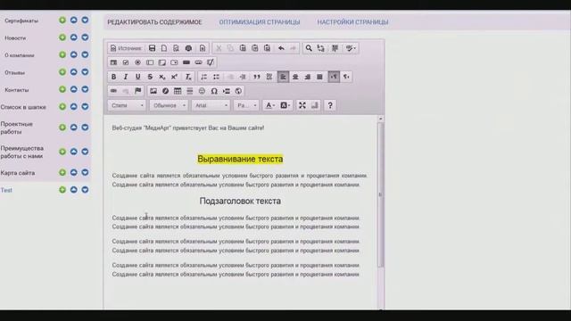Maximize the editor area
The width and height of the screenshot is (571, 321).
[302, 105]
